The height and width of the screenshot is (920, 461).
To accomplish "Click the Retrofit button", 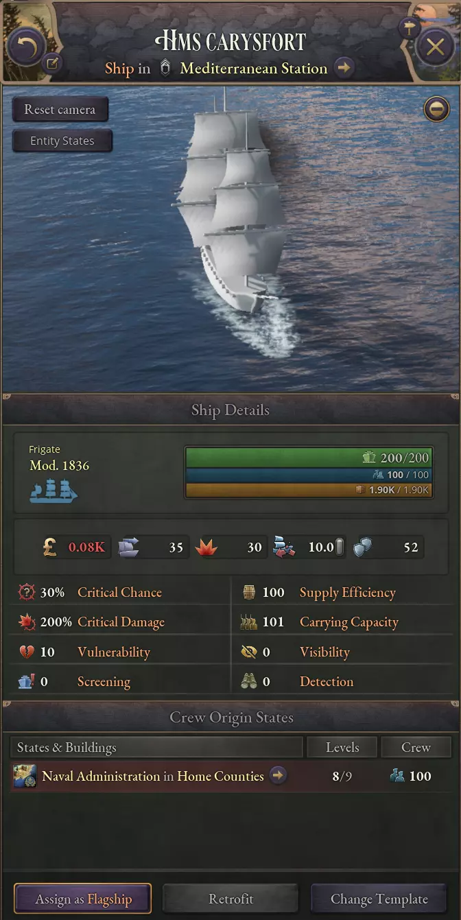I will [x=230, y=899].
